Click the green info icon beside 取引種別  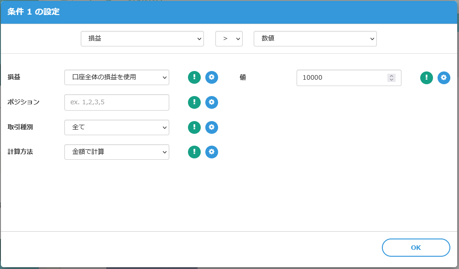(194, 127)
